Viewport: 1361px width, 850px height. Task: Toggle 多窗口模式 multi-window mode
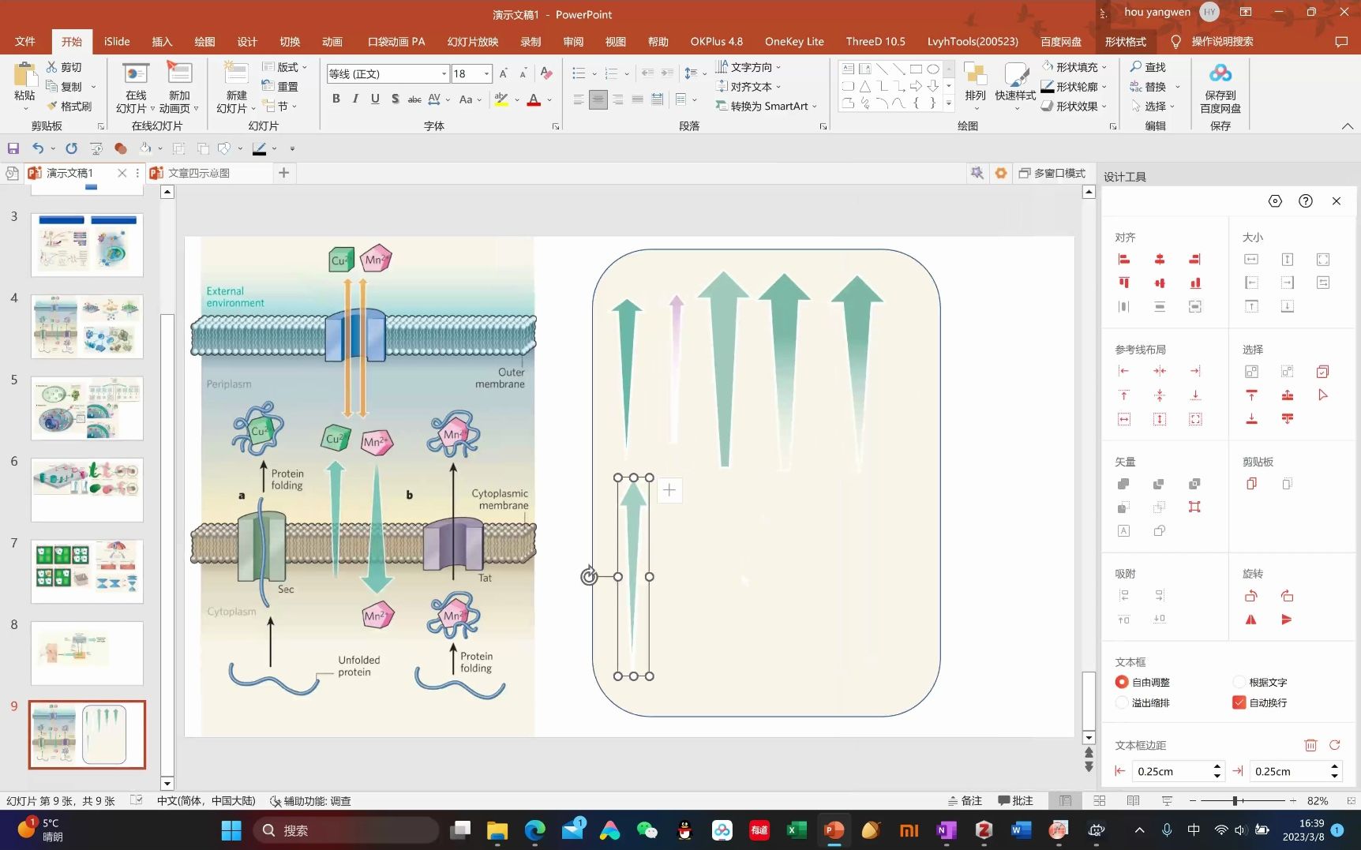(1052, 173)
